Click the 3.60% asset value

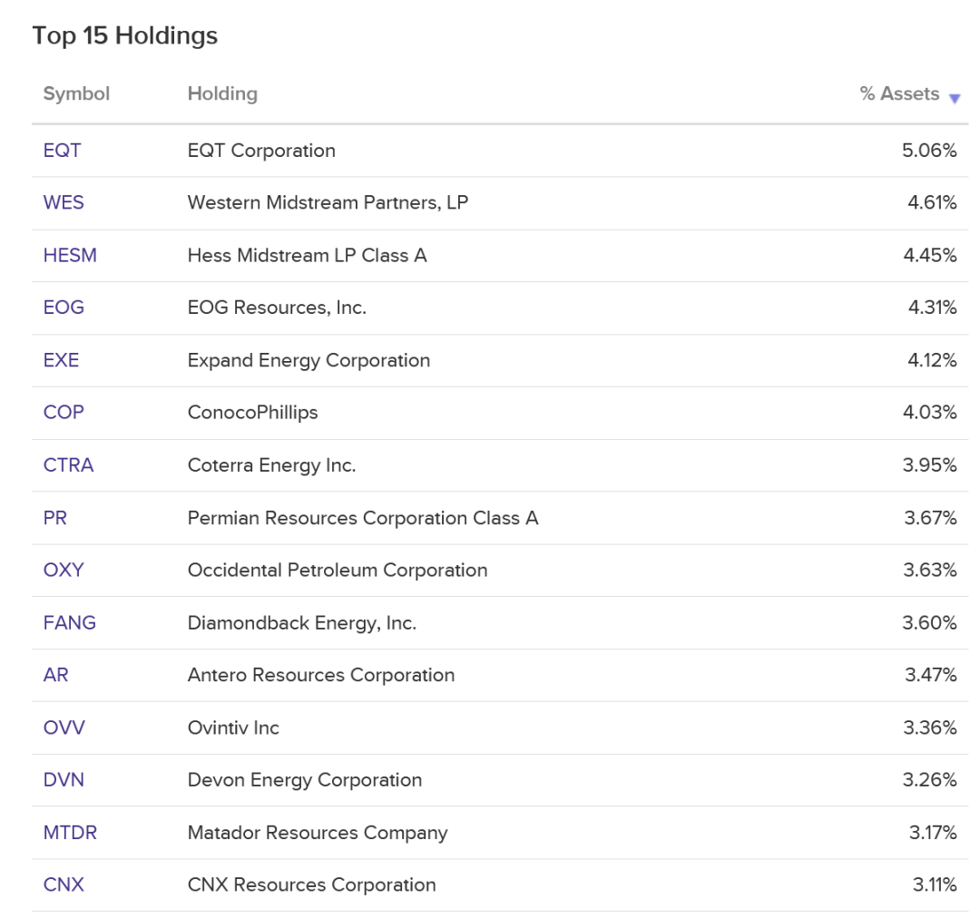pos(929,622)
